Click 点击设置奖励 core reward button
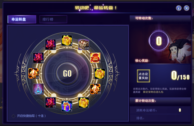 (x=143, y=76)
